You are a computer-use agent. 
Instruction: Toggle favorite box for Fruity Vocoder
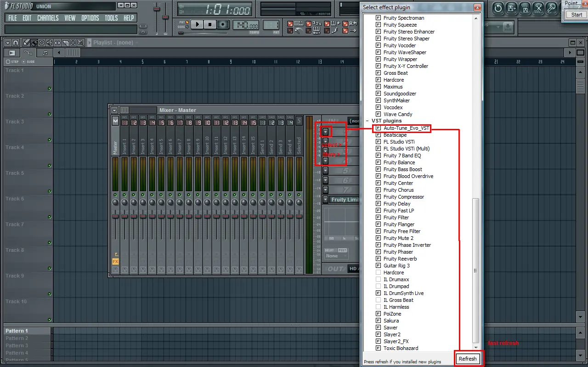379,45
